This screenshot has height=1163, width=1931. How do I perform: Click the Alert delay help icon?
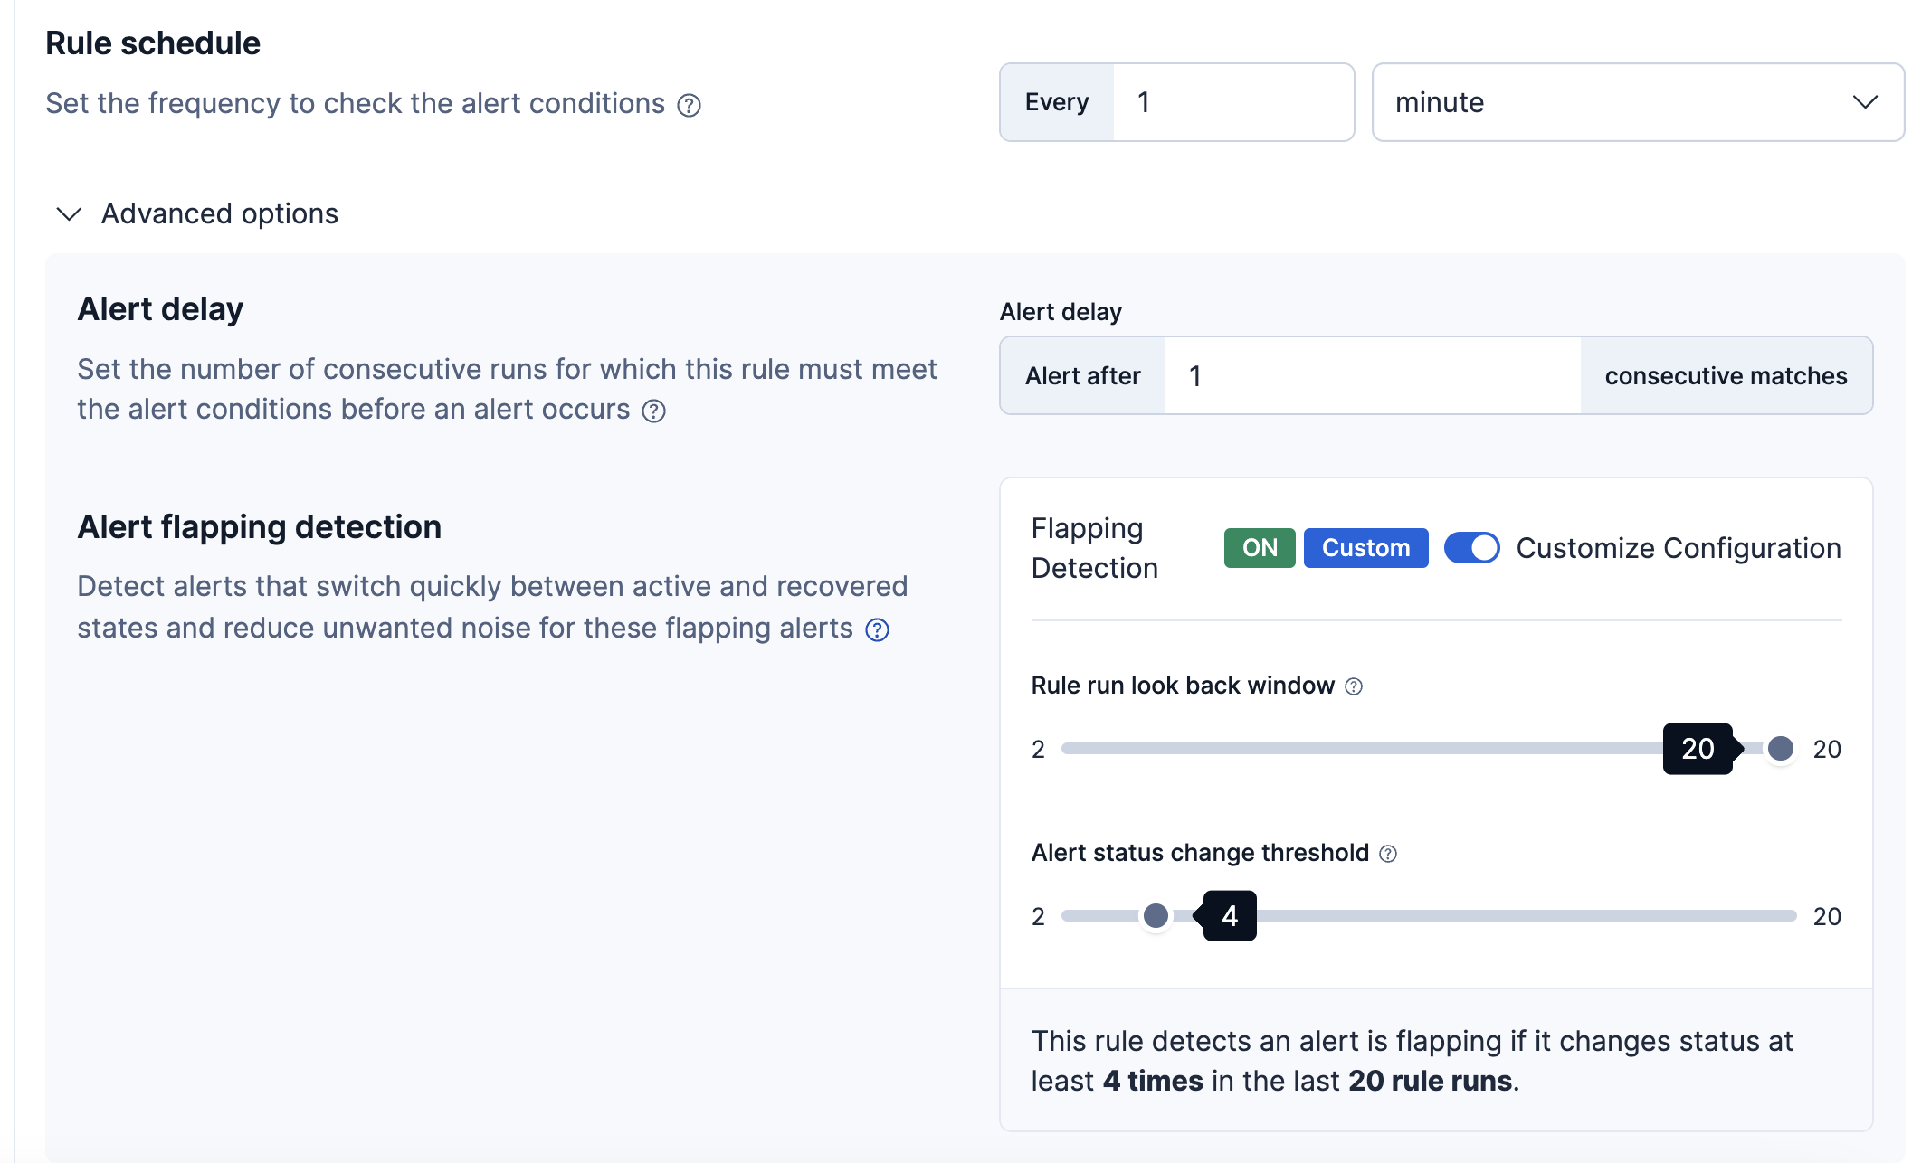[x=652, y=411]
